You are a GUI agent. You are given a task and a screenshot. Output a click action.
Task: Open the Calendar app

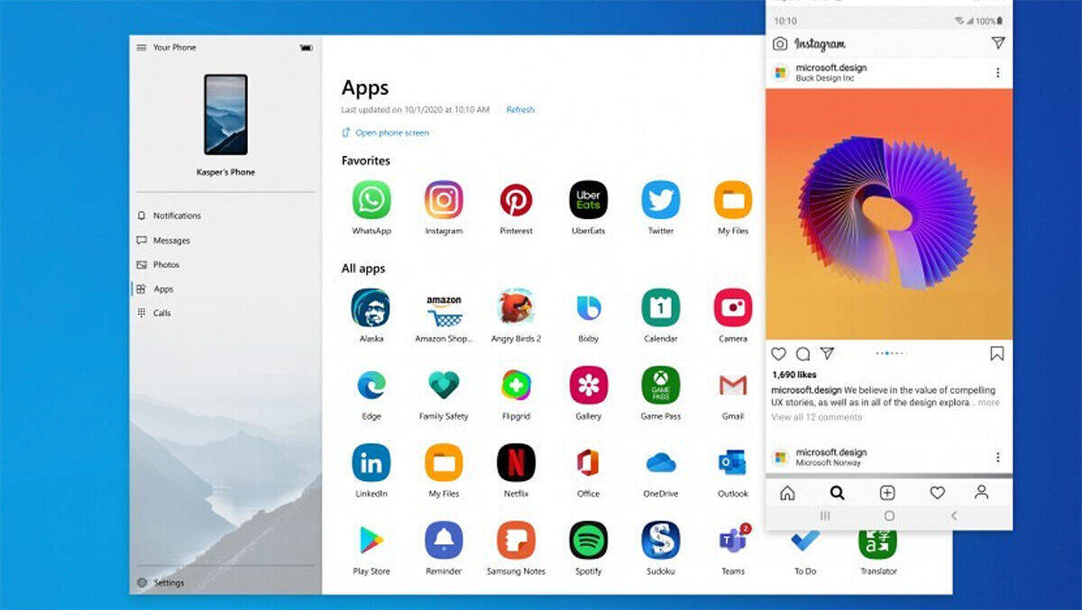tap(661, 307)
